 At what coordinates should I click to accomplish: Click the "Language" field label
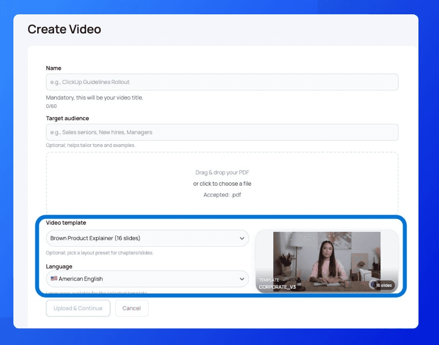click(x=59, y=266)
